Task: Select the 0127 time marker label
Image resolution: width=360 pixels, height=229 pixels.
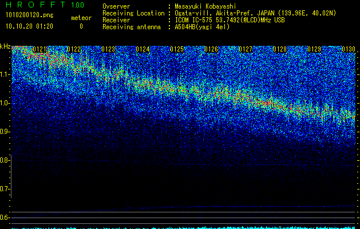Action: (x=246, y=49)
